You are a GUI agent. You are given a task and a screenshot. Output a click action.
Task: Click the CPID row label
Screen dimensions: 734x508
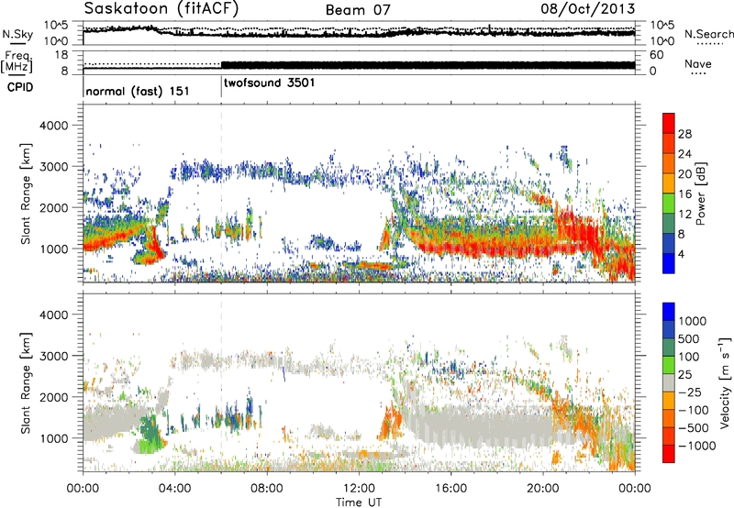(x=20, y=87)
